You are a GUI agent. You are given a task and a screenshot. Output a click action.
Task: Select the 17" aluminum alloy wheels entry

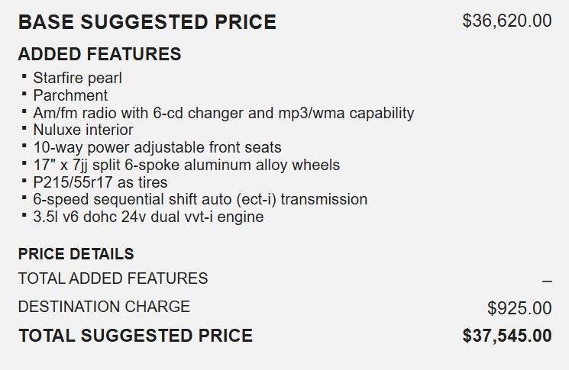(186, 165)
